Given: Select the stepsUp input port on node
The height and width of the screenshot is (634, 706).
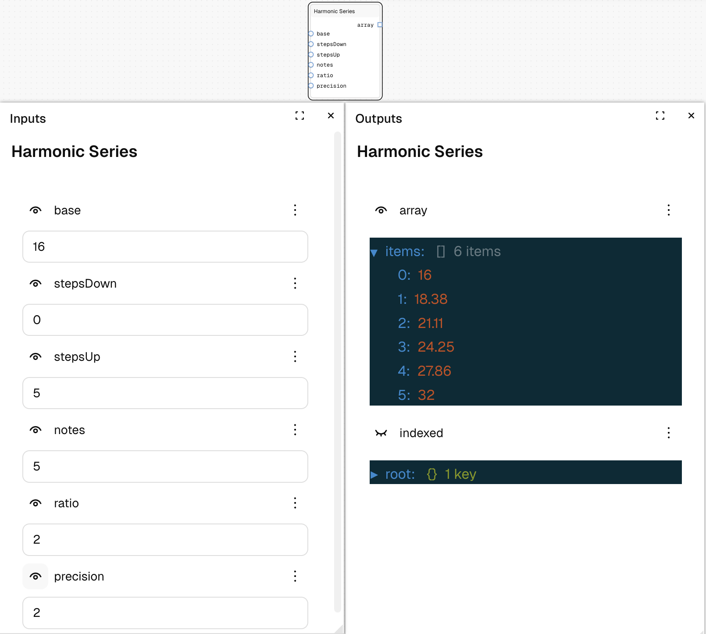Looking at the screenshot, I should coord(311,55).
